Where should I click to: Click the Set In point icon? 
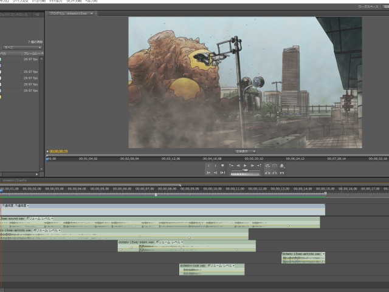(208, 165)
